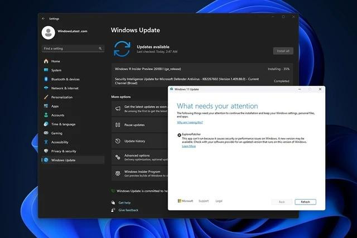Click Refresh in Windows 11 Update dialog
The image size is (357, 238).
pyautogui.click(x=305, y=202)
